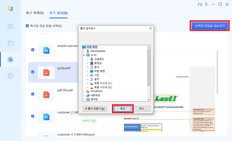This screenshot has height=141, width=232.
Task: Select the 내 PC computer icon
Action: tap(88, 55)
